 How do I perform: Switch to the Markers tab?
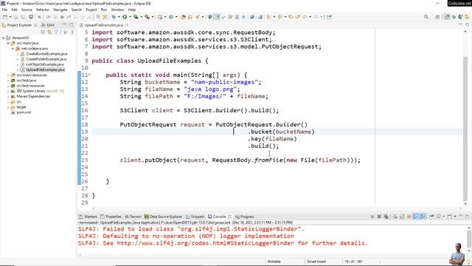88,216
